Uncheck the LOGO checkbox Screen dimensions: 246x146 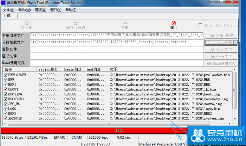tap(6, 109)
